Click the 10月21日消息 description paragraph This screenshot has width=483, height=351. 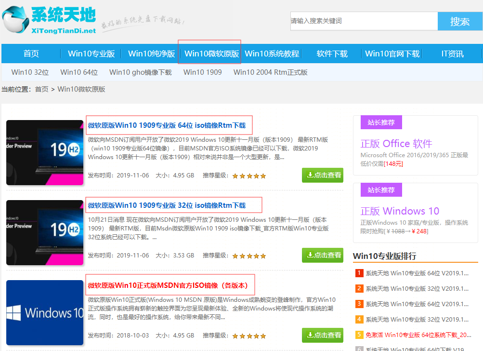pos(208,229)
